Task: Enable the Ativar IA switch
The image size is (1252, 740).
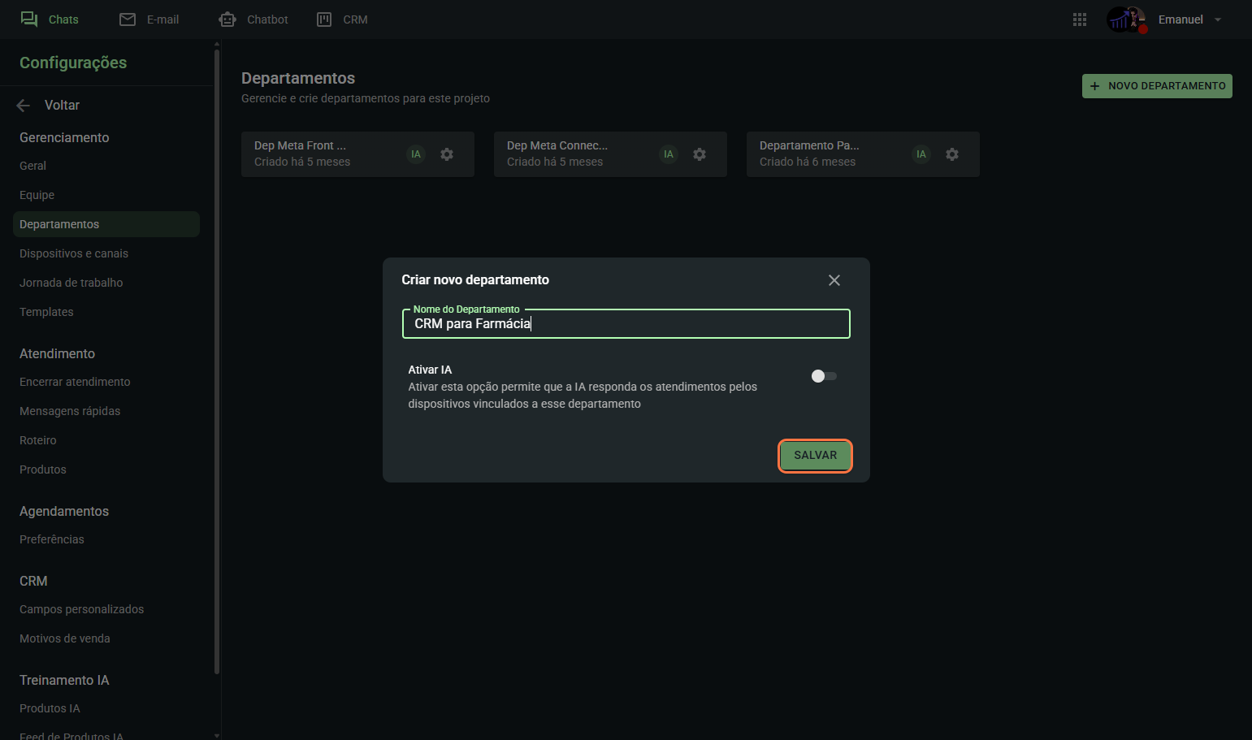Action: point(824,376)
